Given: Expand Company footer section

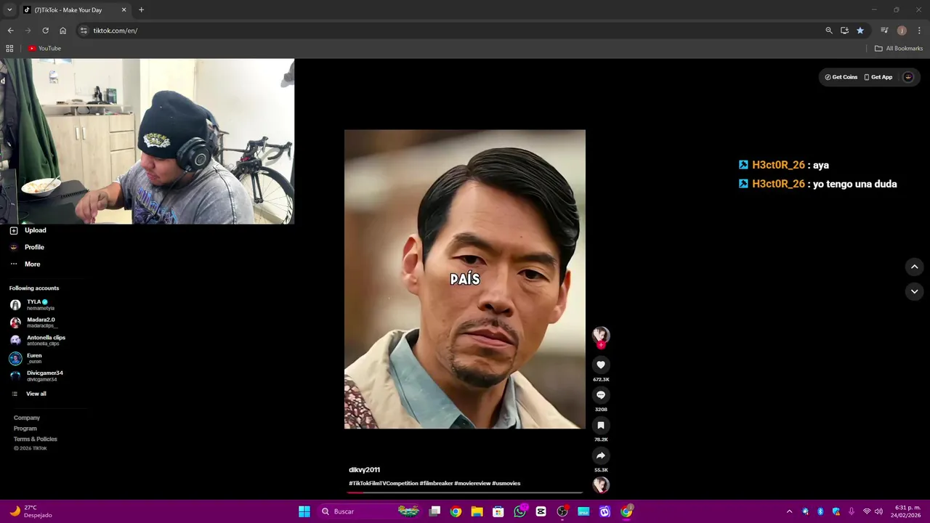Looking at the screenshot, I should [x=27, y=418].
